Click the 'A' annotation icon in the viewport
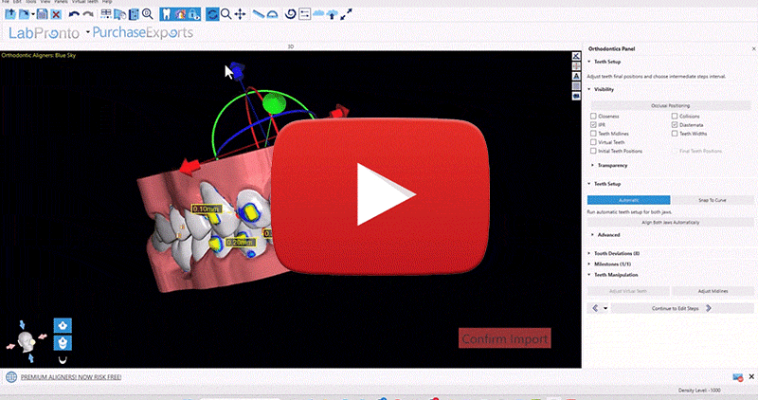The width and height of the screenshot is (758, 400). [576, 76]
